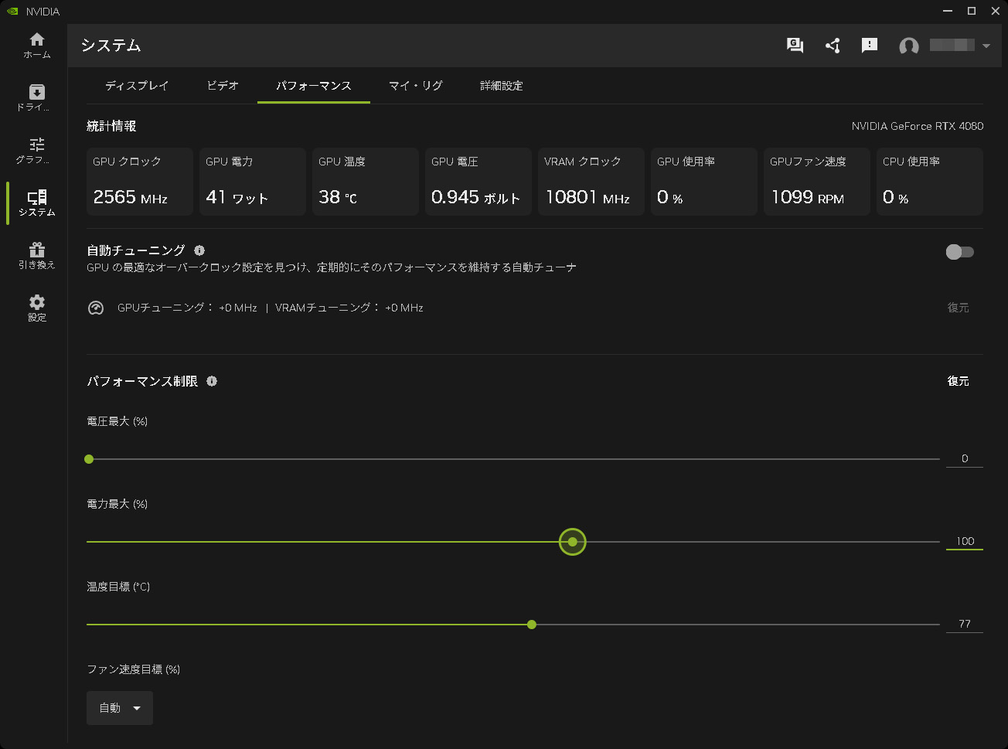Screen dimensions: 1008x749
Task: Click the GPU 電圧 0.945 ボルト card
Action: pyautogui.click(x=478, y=182)
